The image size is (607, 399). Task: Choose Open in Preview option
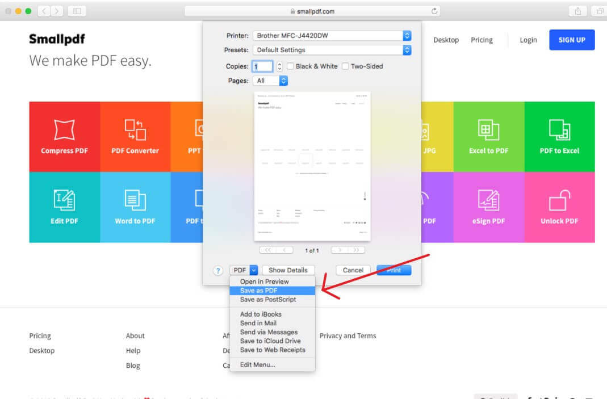pos(264,281)
